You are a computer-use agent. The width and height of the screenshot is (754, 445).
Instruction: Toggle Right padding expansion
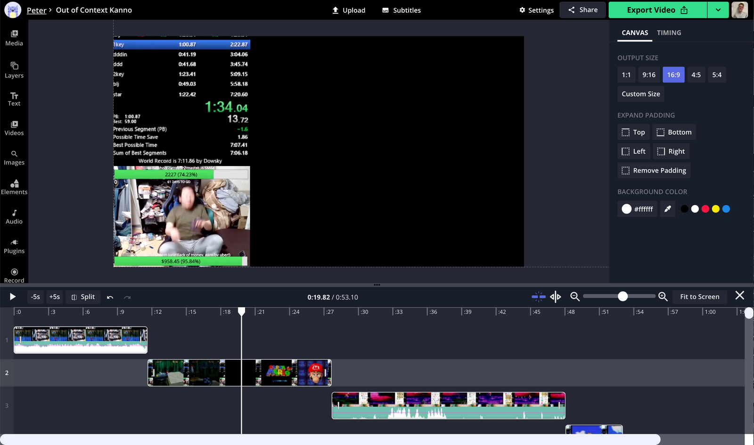[x=671, y=151]
